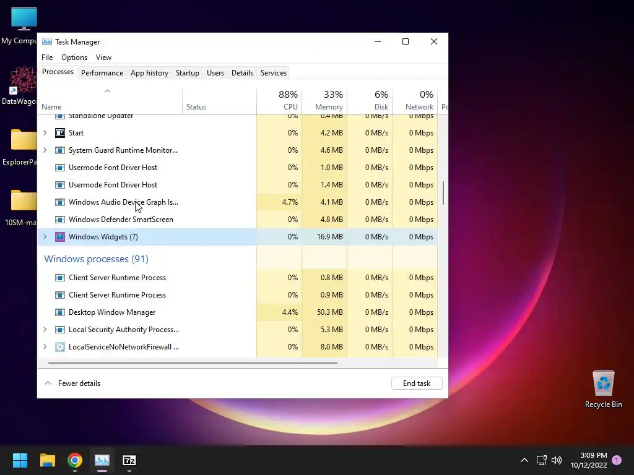
Task: Click Windows Defender SmartScreen process icon
Action: click(60, 220)
